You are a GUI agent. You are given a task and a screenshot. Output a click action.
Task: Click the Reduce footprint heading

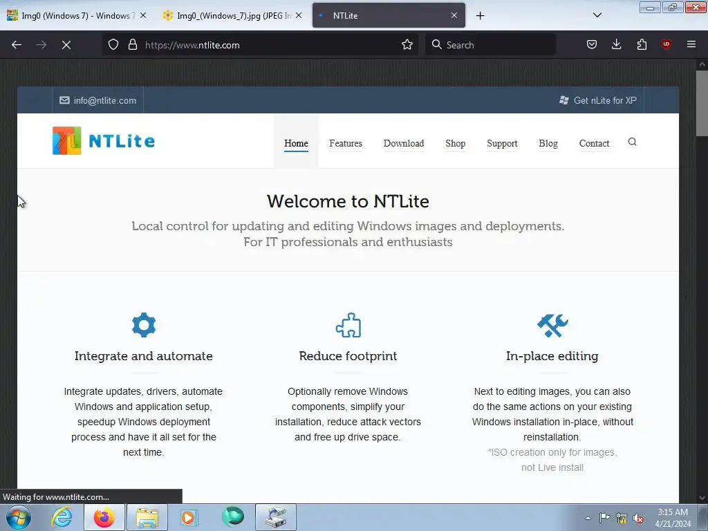pos(348,356)
